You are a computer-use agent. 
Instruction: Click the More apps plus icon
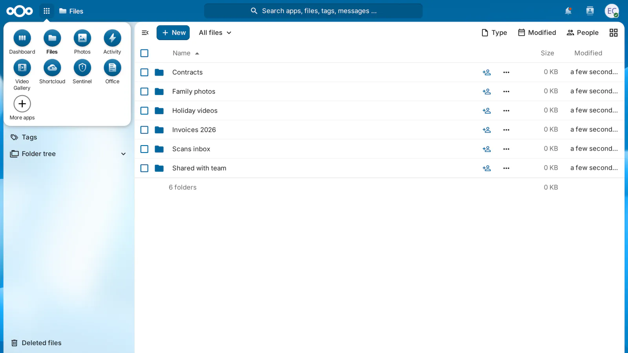(x=22, y=104)
